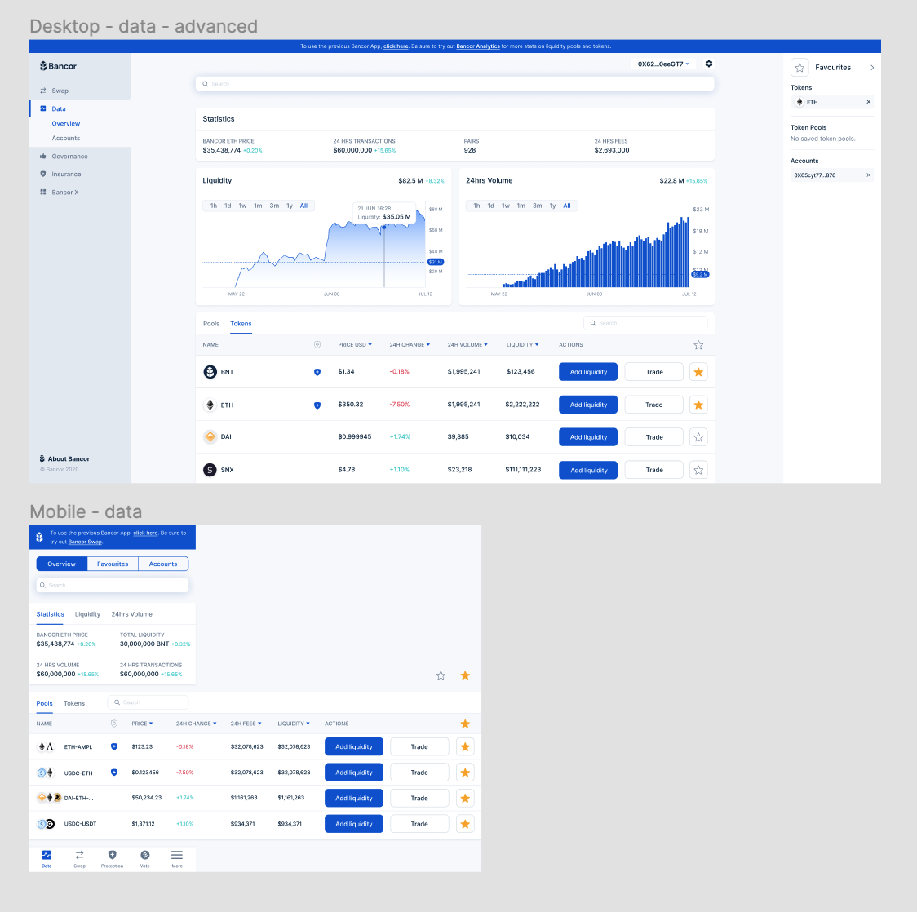The height and width of the screenshot is (912, 917).
Task: Click shield icon in USDC-ETH pool row
Action: click(x=114, y=773)
